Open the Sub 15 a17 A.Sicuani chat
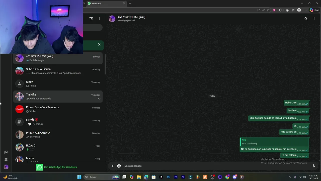Viewport: 321px width, 181px height. point(58,71)
